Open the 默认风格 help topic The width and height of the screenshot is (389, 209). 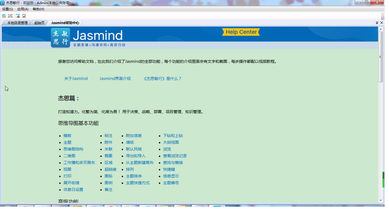click(x=134, y=149)
